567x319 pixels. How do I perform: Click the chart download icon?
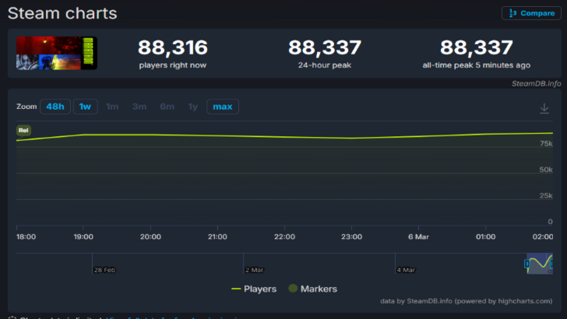click(544, 108)
